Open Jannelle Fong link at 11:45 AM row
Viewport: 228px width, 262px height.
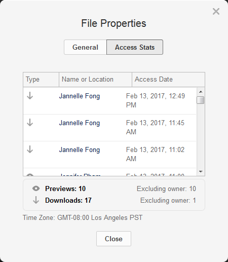coord(80,123)
